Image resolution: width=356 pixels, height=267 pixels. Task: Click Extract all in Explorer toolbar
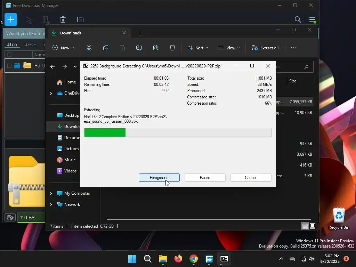pos(265,48)
